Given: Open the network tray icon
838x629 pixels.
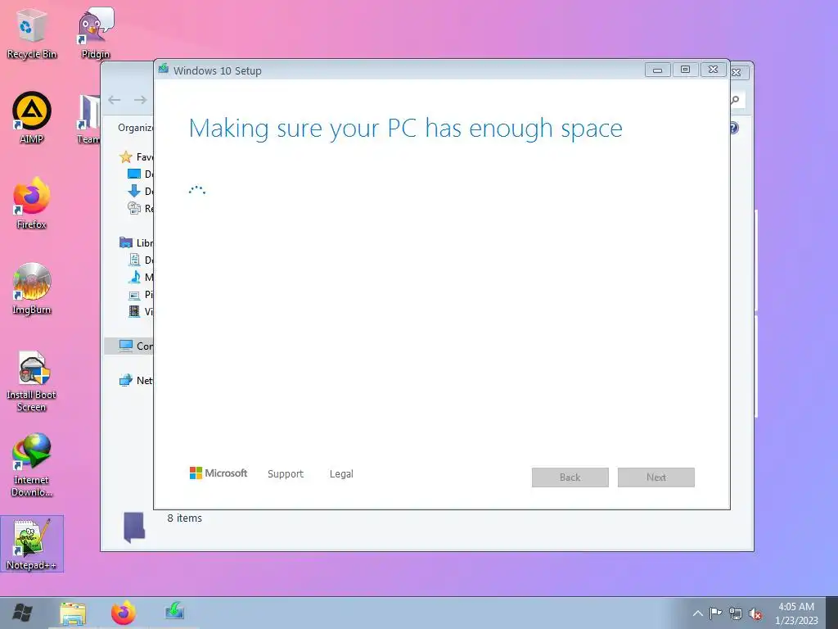Looking at the screenshot, I should 736,614.
